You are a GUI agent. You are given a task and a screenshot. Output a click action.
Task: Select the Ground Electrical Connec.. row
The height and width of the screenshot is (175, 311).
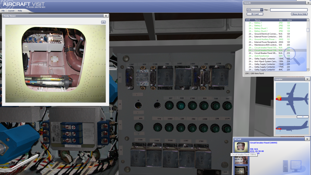pos(276,34)
